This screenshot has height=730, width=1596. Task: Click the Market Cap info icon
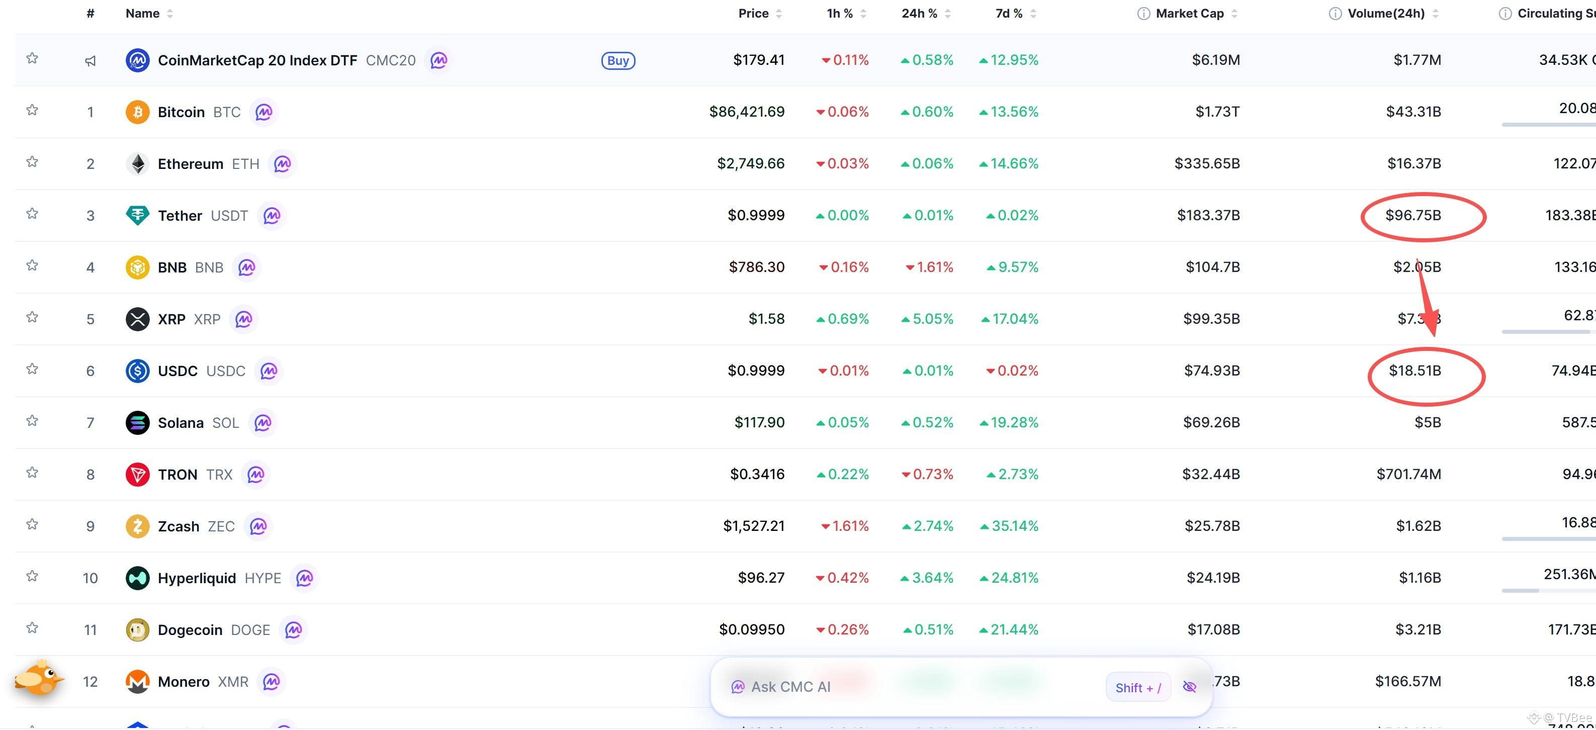click(x=1144, y=14)
